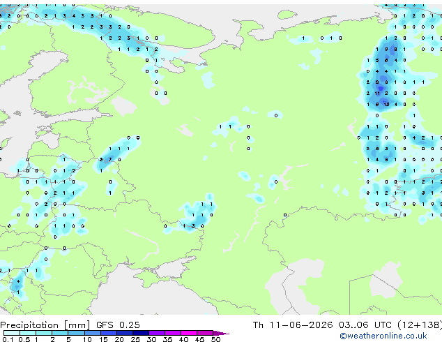This screenshot has height=342, width=442.
Task: Pick the 45–50 mm legend color swatch
Action: [x=205, y=333]
